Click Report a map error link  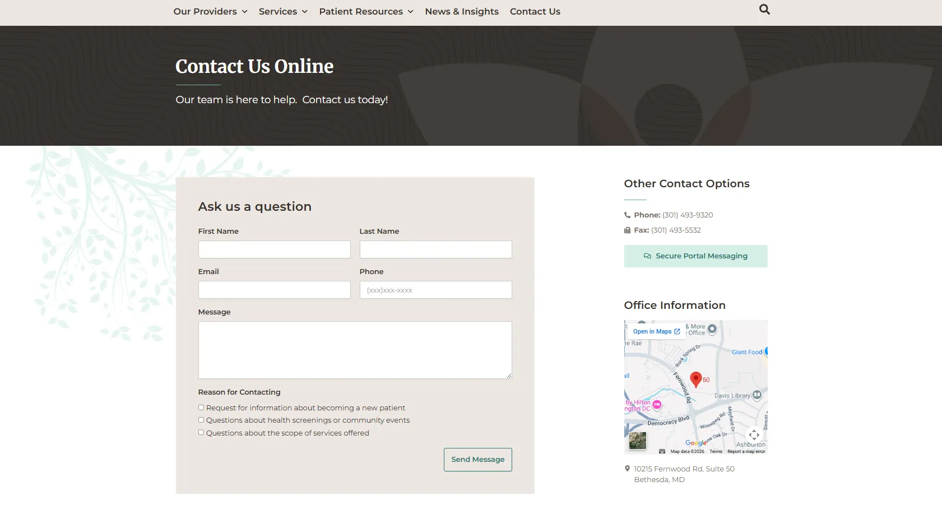[x=746, y=451]
